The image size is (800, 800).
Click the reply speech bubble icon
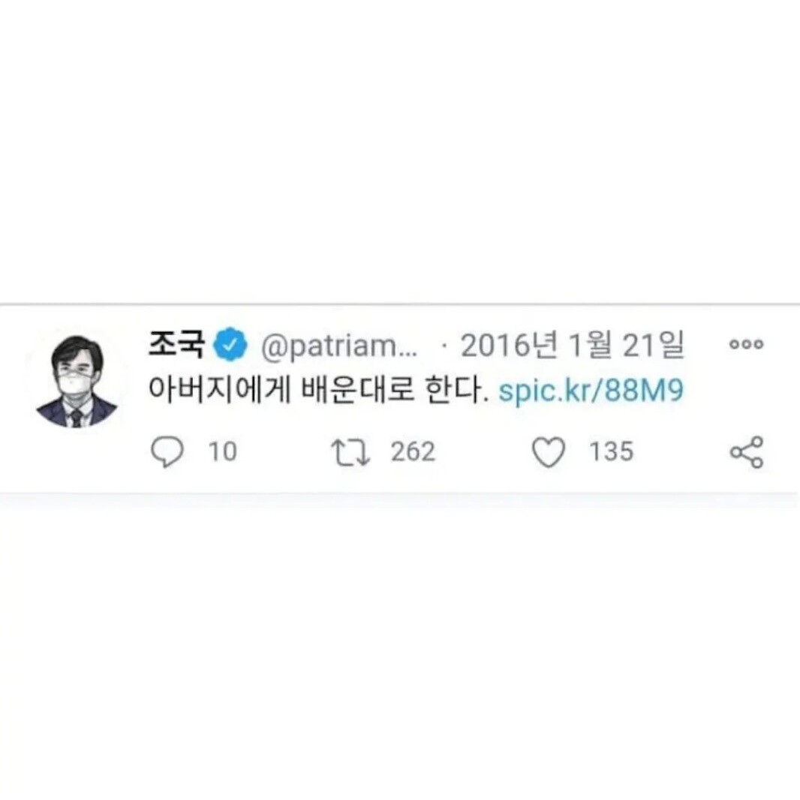[x=167, y=451]
